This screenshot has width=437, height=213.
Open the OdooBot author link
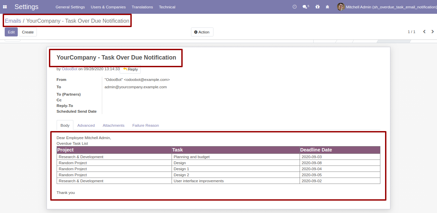pyautogui.click(x=69, y=69)
